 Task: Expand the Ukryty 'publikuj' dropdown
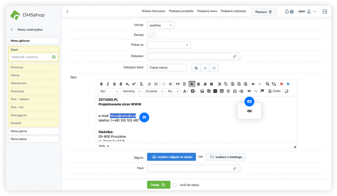coord(161,25)
